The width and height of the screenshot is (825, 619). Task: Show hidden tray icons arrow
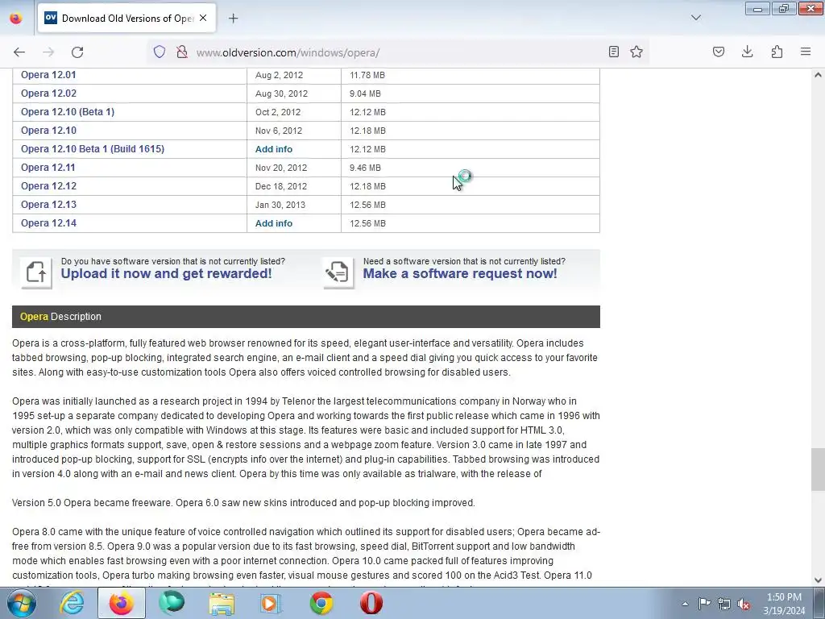685,604
